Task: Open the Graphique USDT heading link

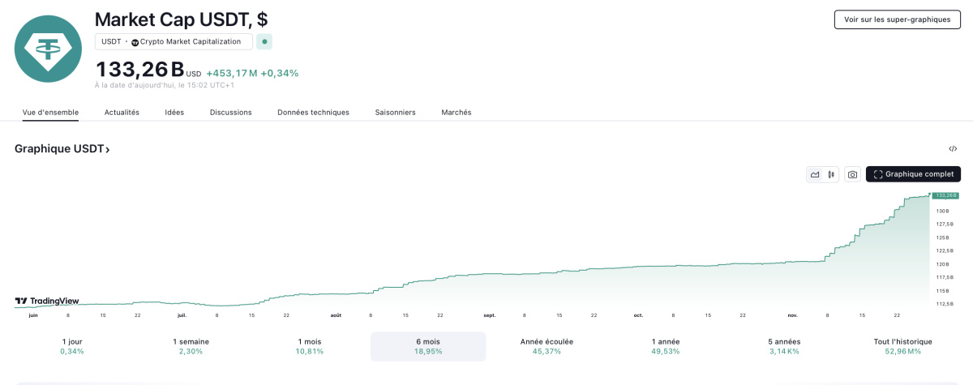Action: coord(62,149)
